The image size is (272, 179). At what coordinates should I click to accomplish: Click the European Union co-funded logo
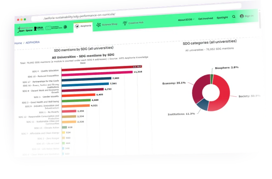coord(54,28)
